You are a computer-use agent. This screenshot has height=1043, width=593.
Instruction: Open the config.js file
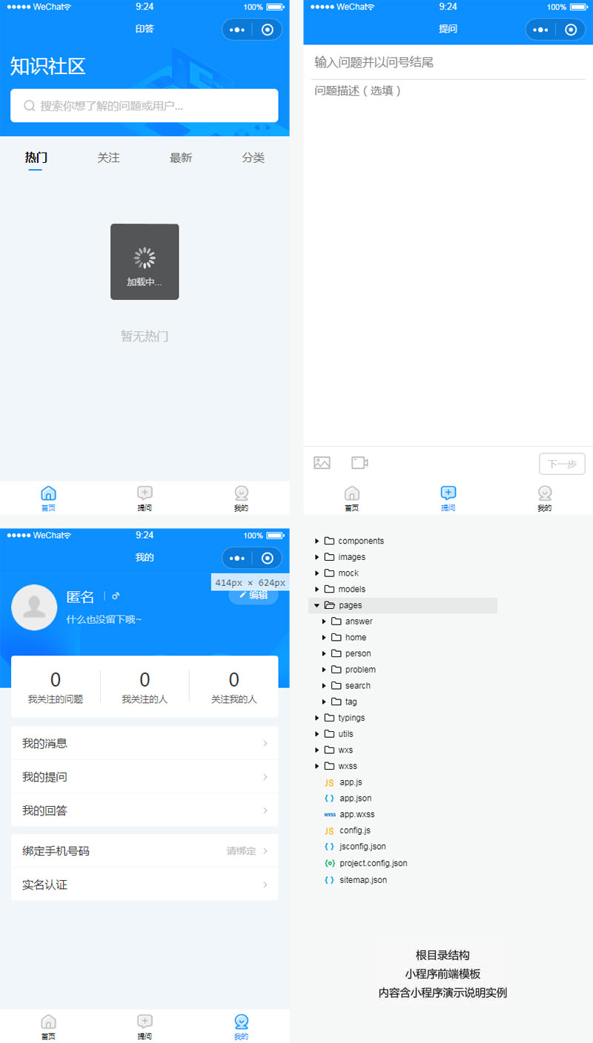347,830
